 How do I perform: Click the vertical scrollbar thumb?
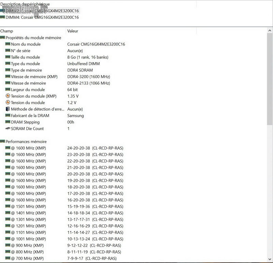[270, 79]
